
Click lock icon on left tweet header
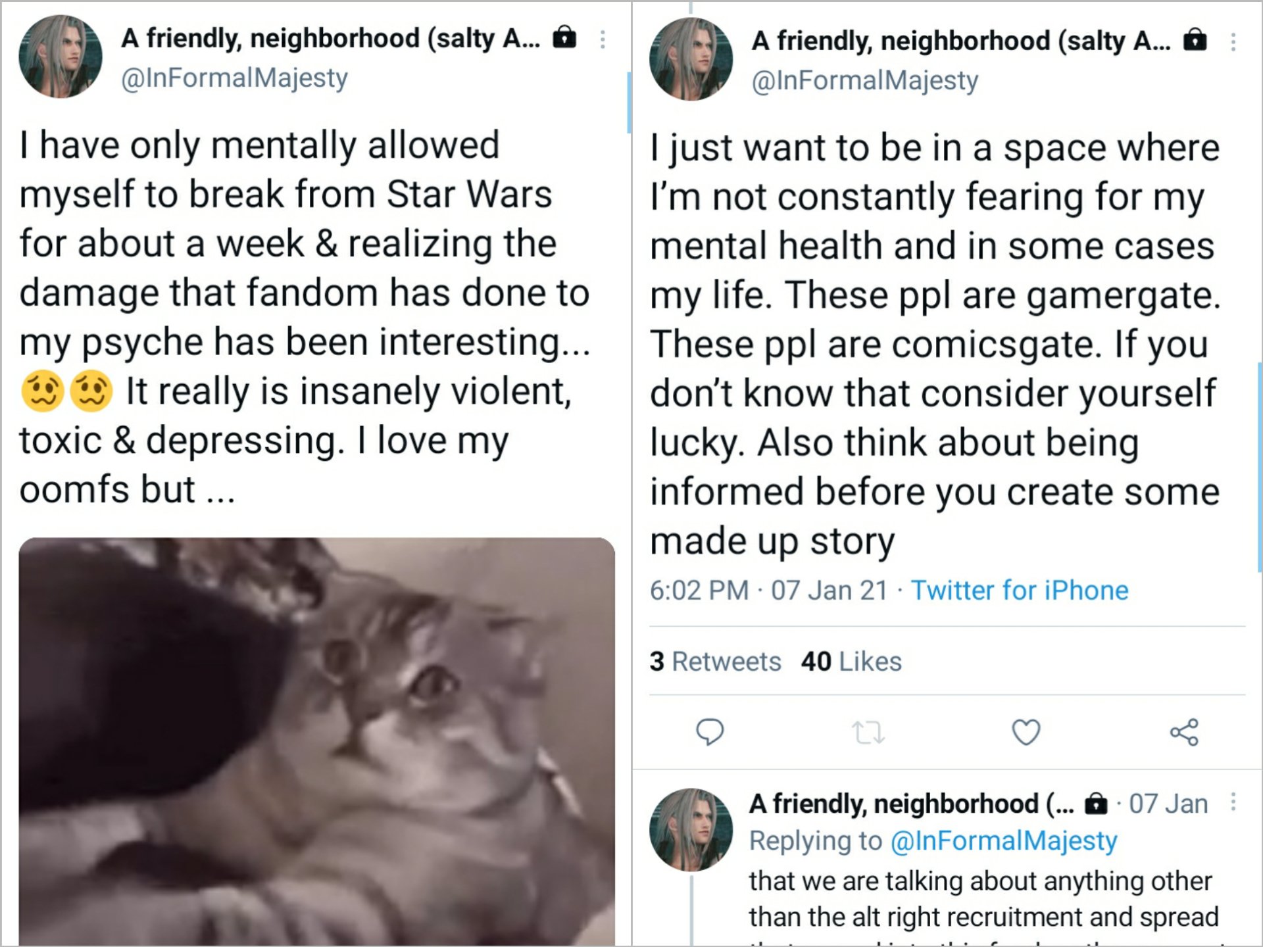pyautogui.click(x=564, y=37)
